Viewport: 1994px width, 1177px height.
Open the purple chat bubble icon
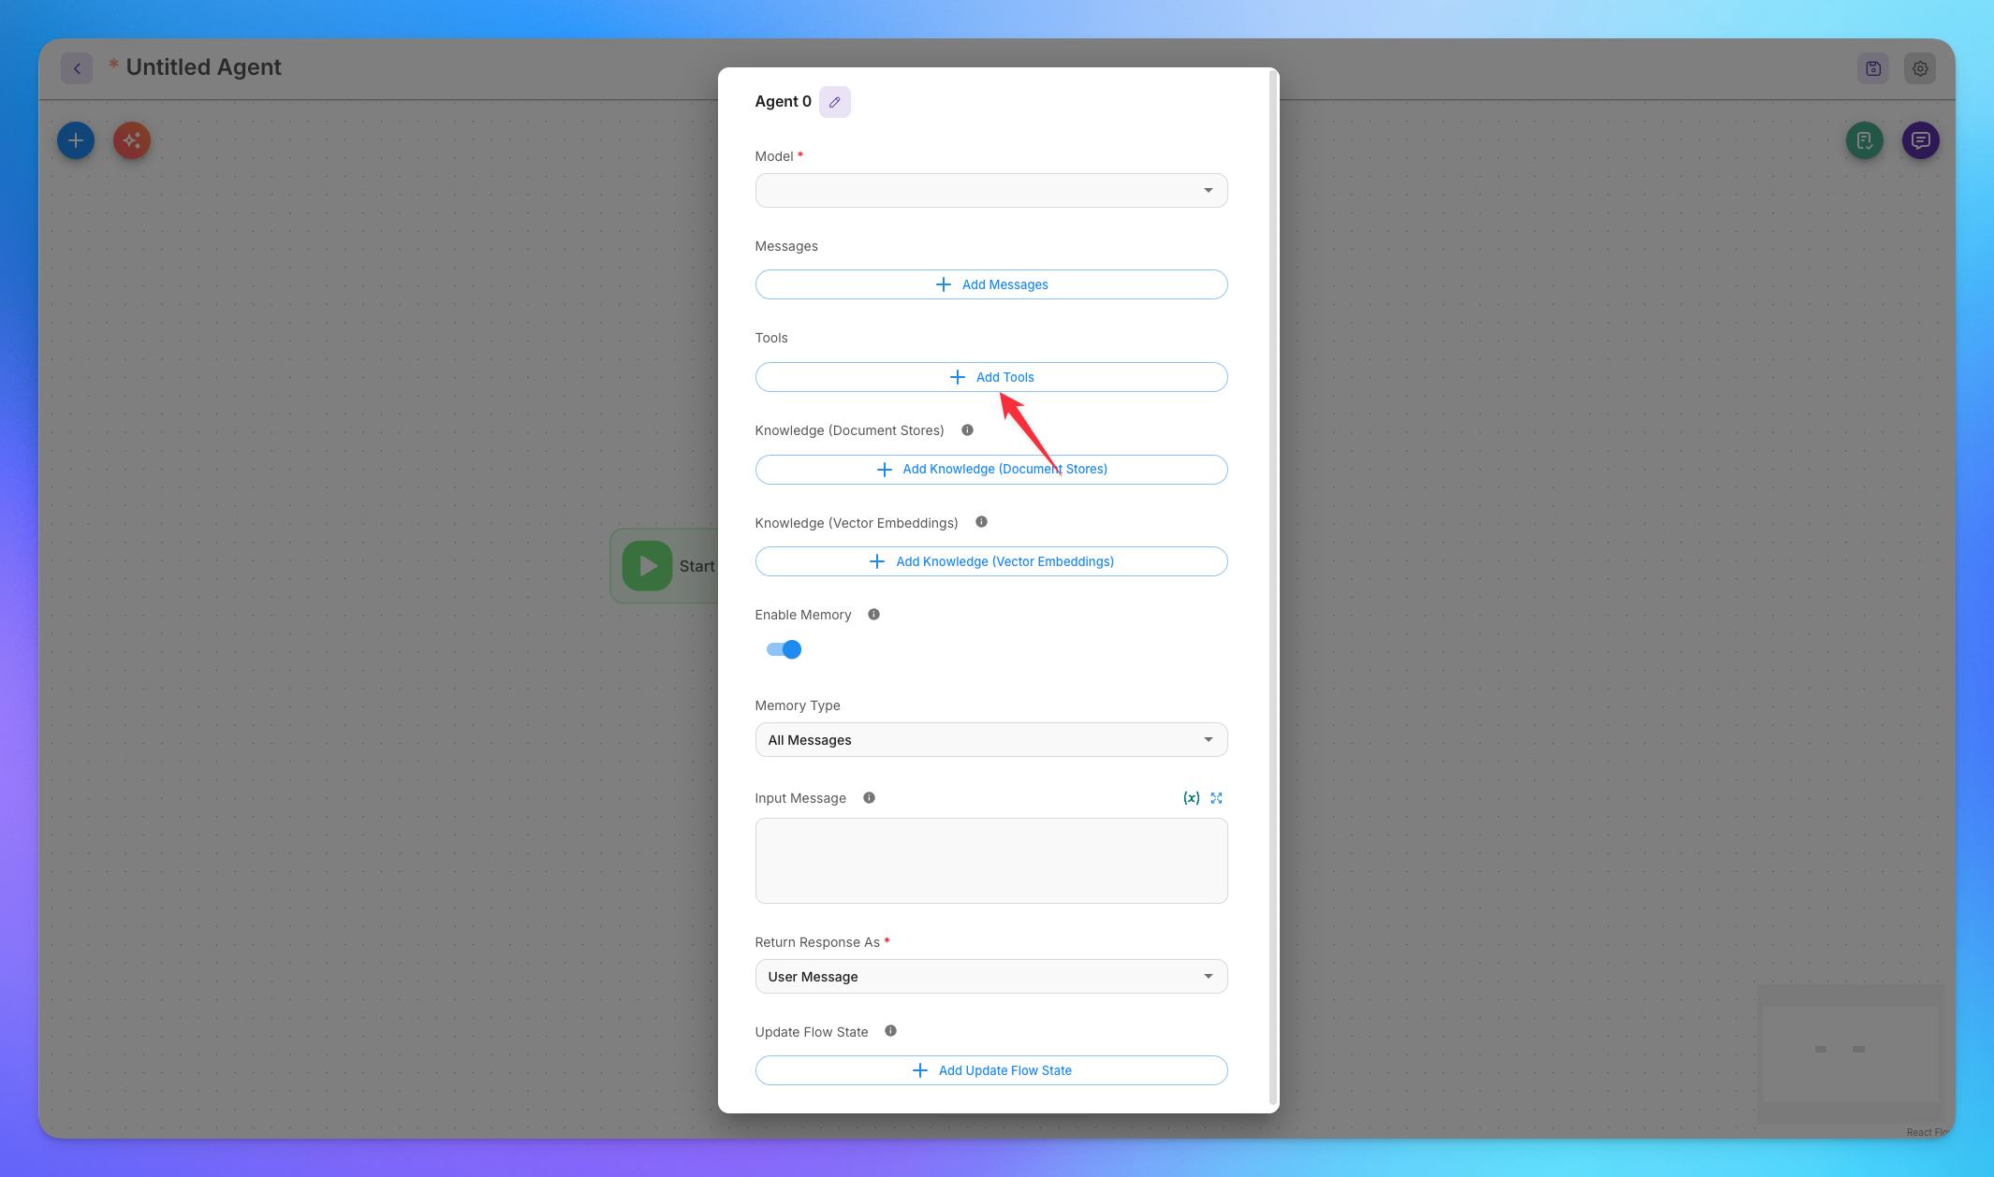click(1920, 140)
